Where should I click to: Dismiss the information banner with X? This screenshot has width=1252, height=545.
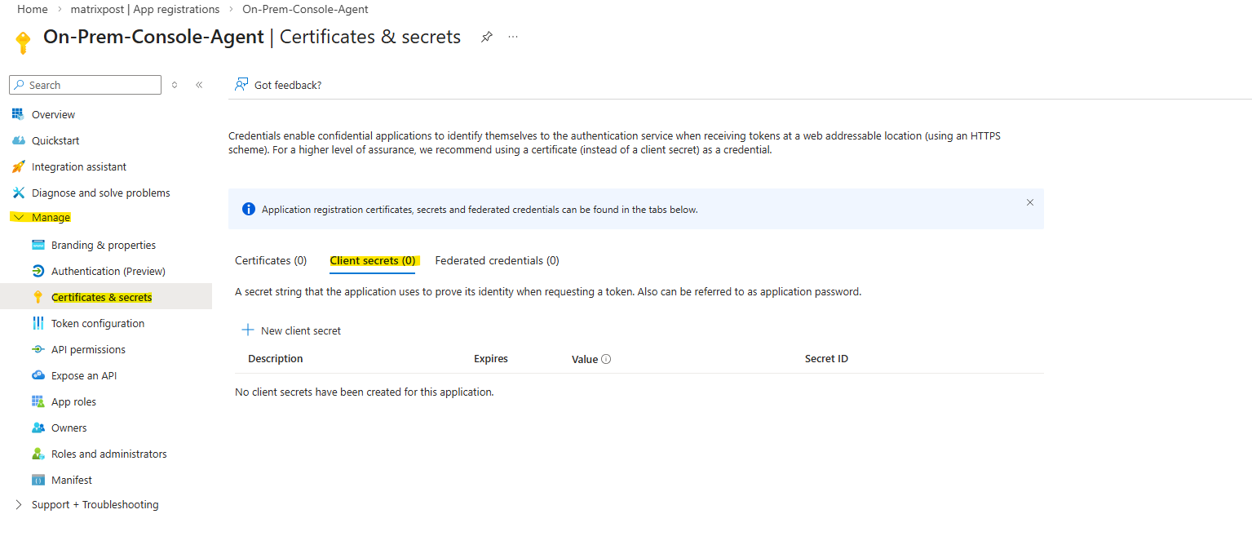click(x=1029, y=202)
